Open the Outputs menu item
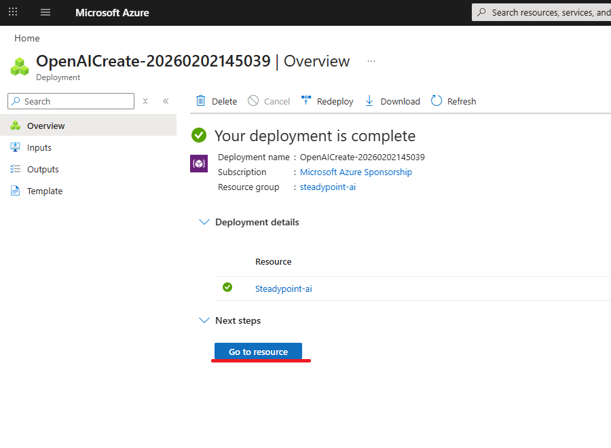This screenshot has width=611, height=448. point(43,169)
